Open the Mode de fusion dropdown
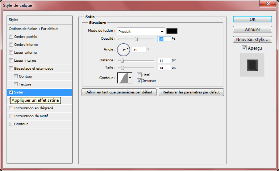 tap(141, 31)
